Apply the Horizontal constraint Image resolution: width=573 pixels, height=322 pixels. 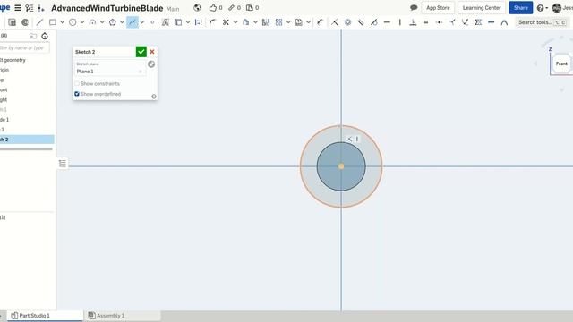pyautogui.click(x=387, y=22)
